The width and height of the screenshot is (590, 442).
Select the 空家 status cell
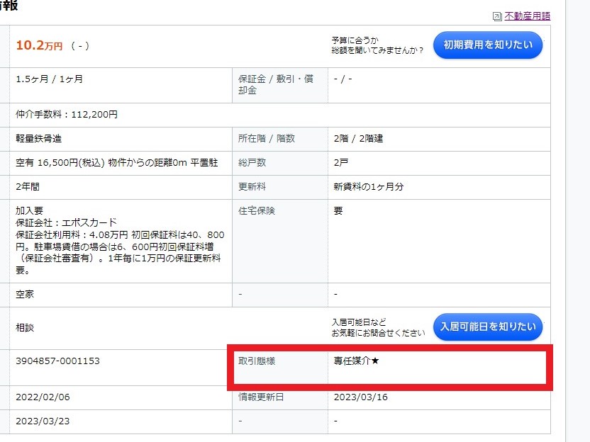click(25, 294)
